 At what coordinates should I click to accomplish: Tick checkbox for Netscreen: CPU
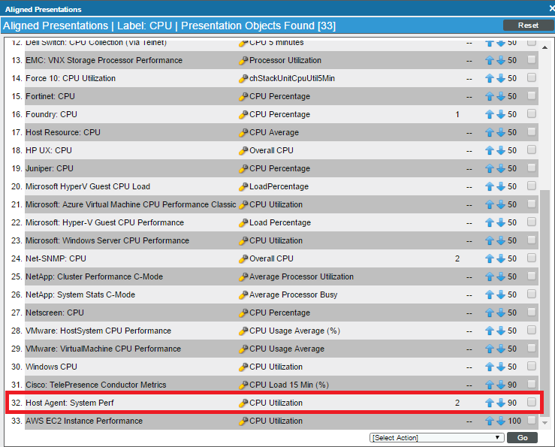531,312
